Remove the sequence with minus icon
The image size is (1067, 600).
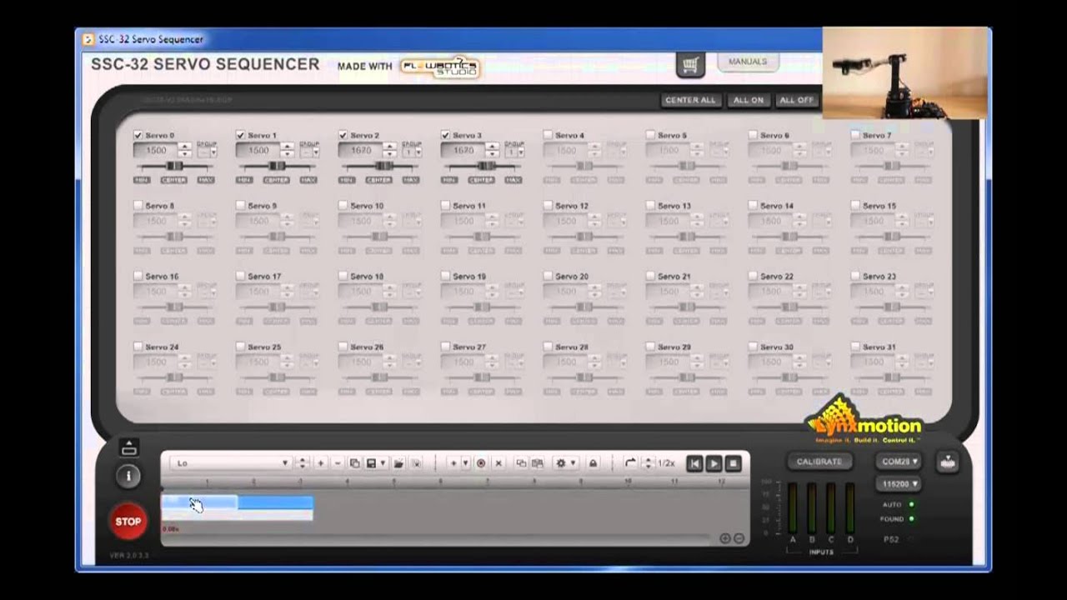338,463
